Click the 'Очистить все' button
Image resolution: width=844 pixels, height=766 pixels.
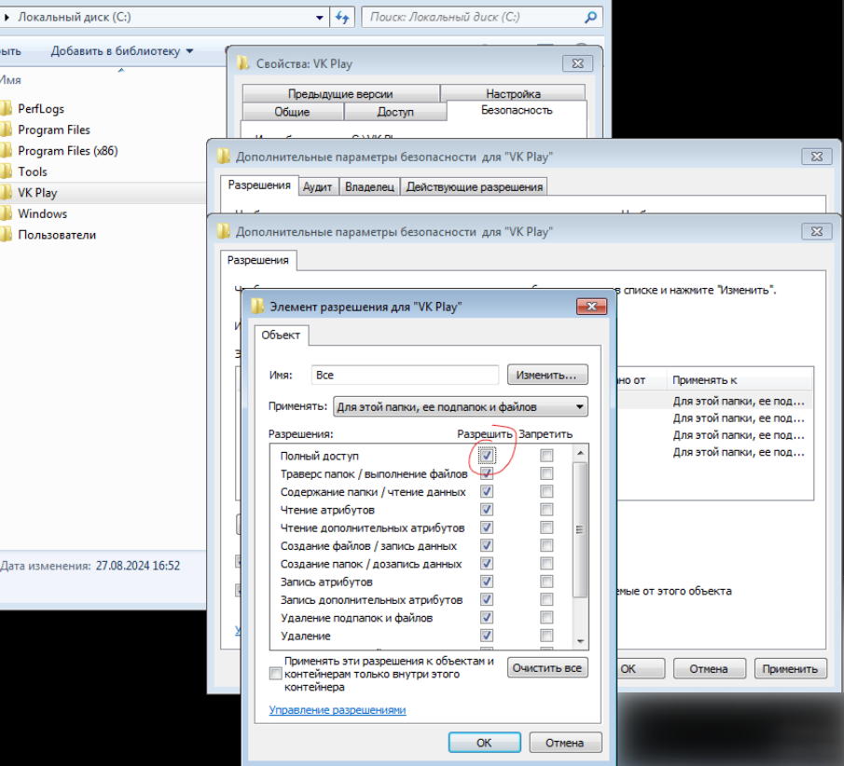click(x=547, y=668)
